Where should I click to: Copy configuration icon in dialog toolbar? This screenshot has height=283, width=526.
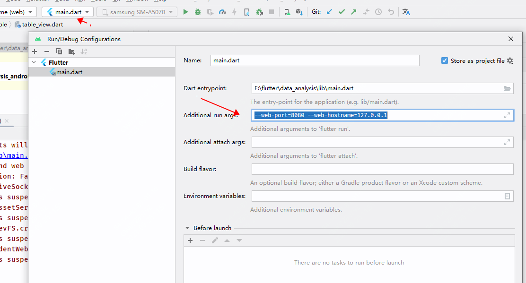pos(59,51)
